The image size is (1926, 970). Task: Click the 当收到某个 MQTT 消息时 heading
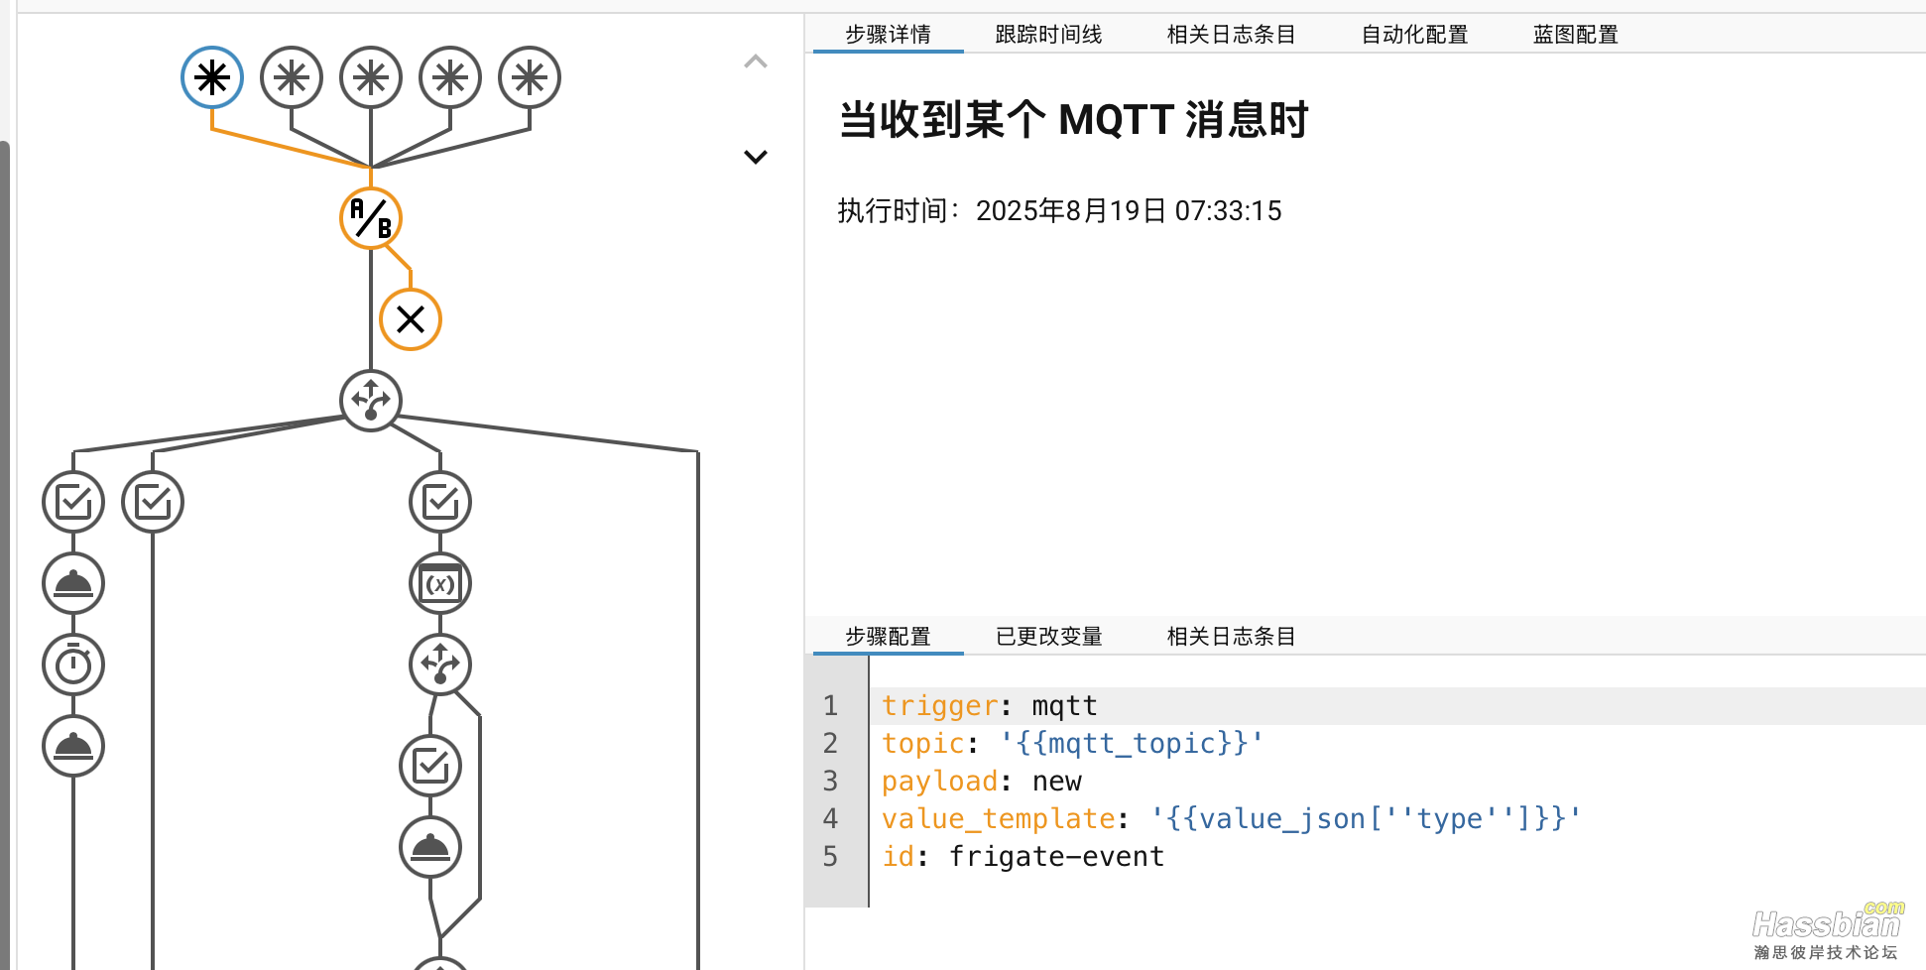coord(1074,120)
